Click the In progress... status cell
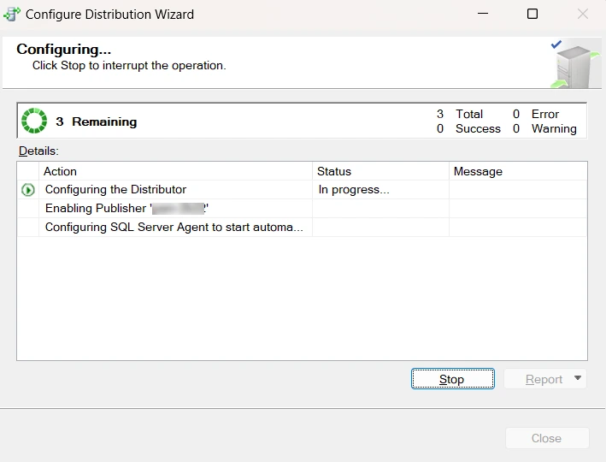Screen dimensions: 606x462 [380, 190]
